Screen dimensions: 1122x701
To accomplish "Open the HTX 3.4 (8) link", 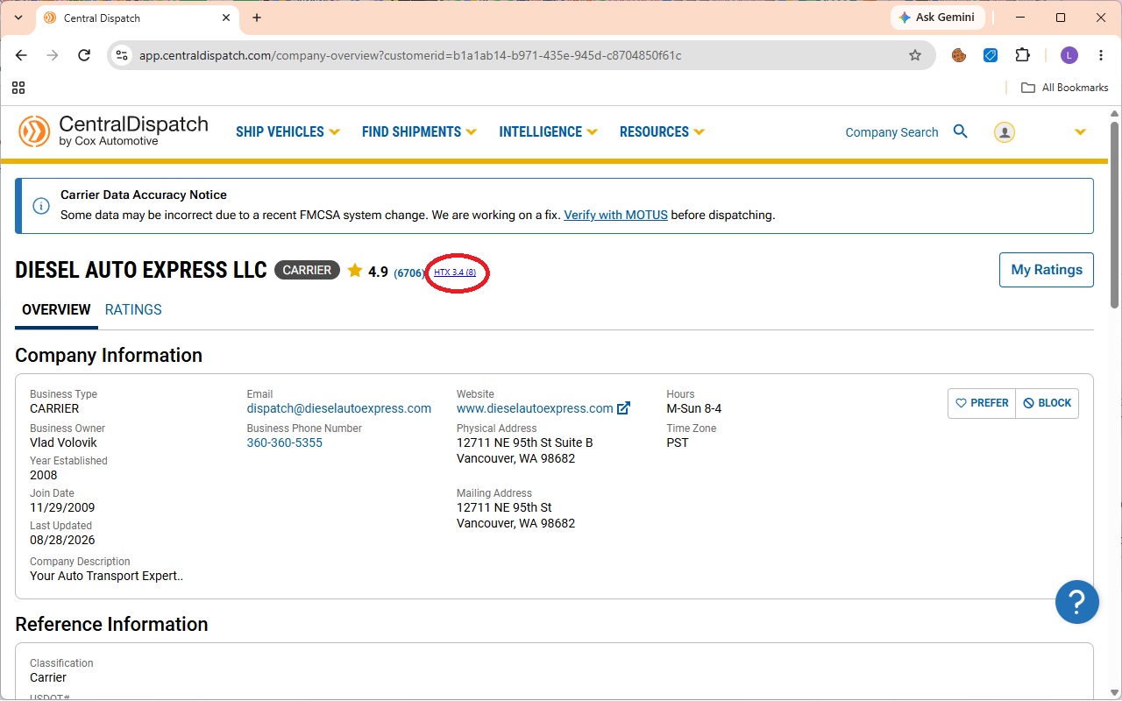I will (x=455, y=273).
